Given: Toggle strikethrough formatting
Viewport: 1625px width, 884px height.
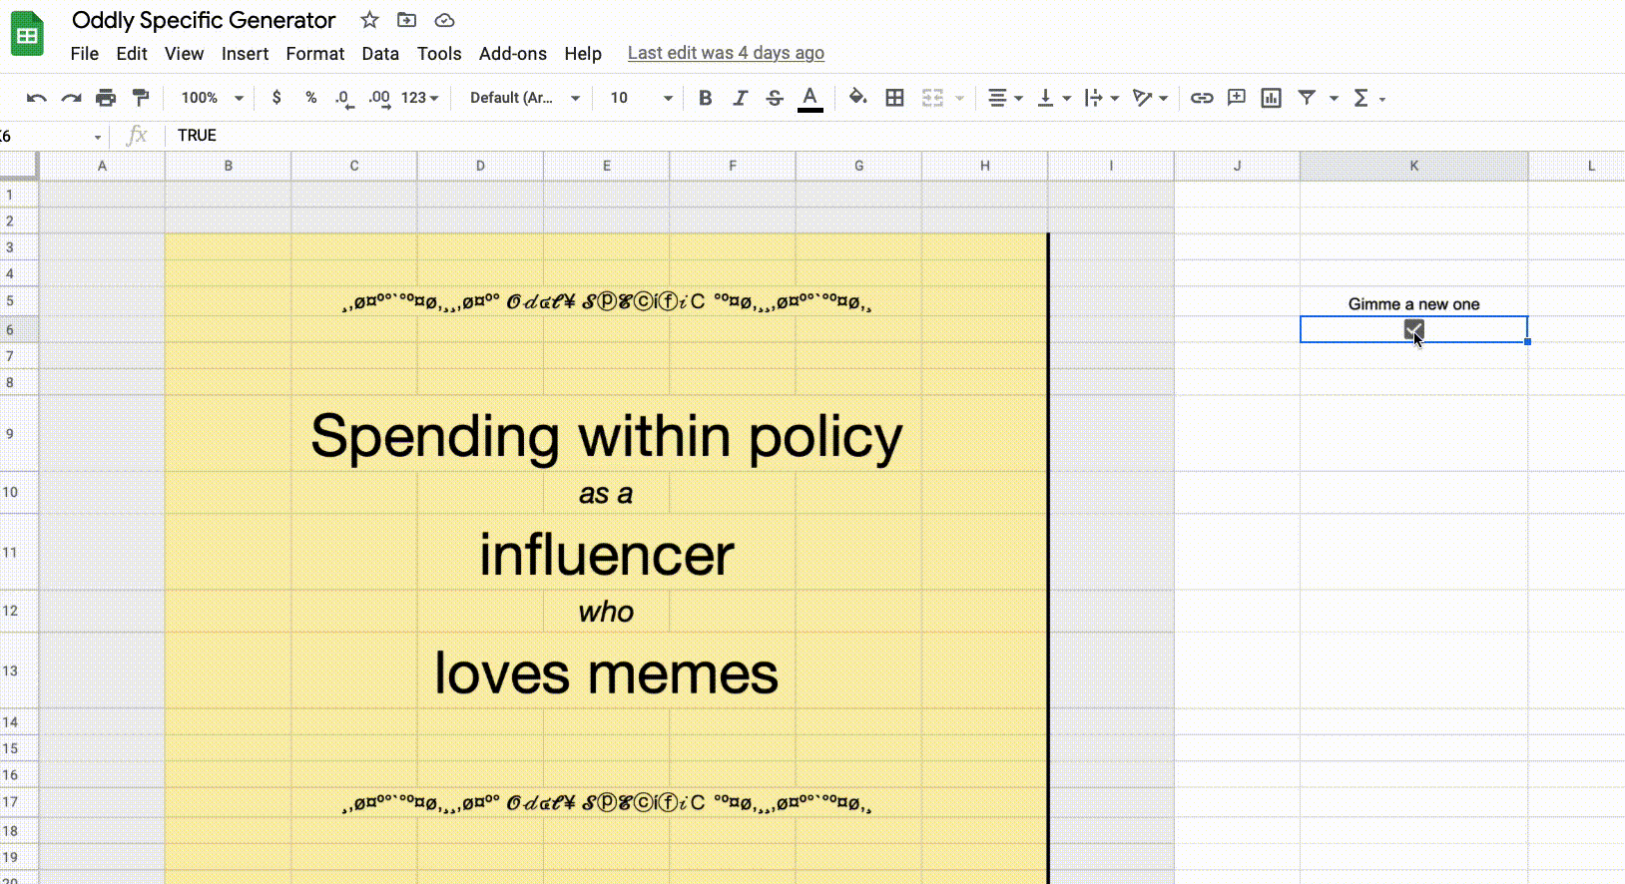Looking at the screenshot, I should 775,98.
